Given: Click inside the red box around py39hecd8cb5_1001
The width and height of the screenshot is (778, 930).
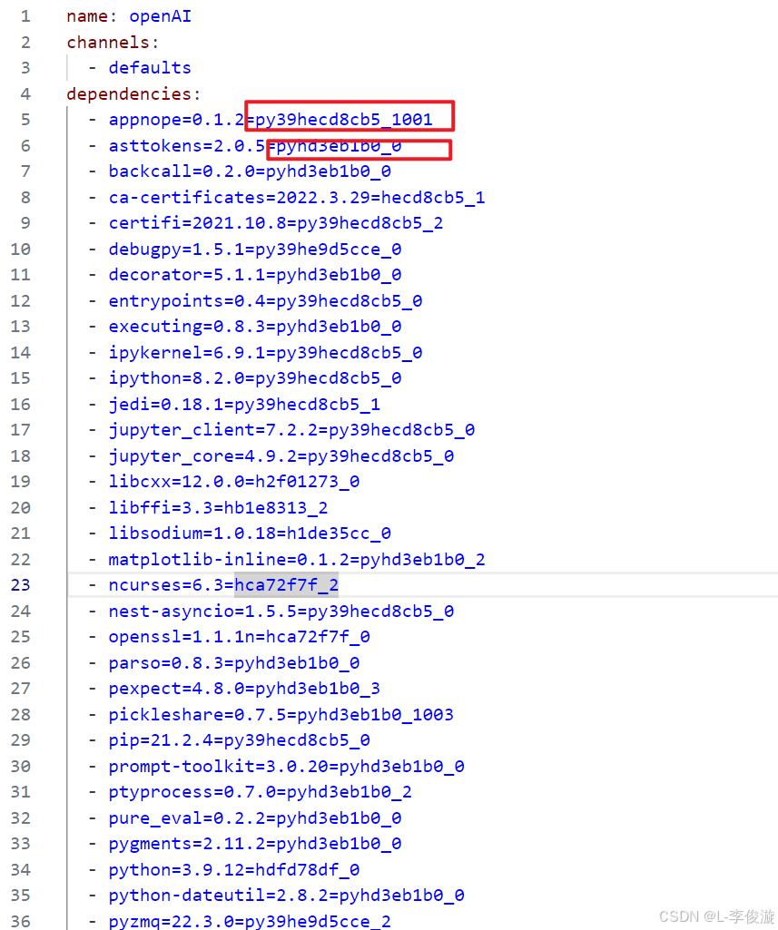Looking at the screenshot, I should pos(350,118).
